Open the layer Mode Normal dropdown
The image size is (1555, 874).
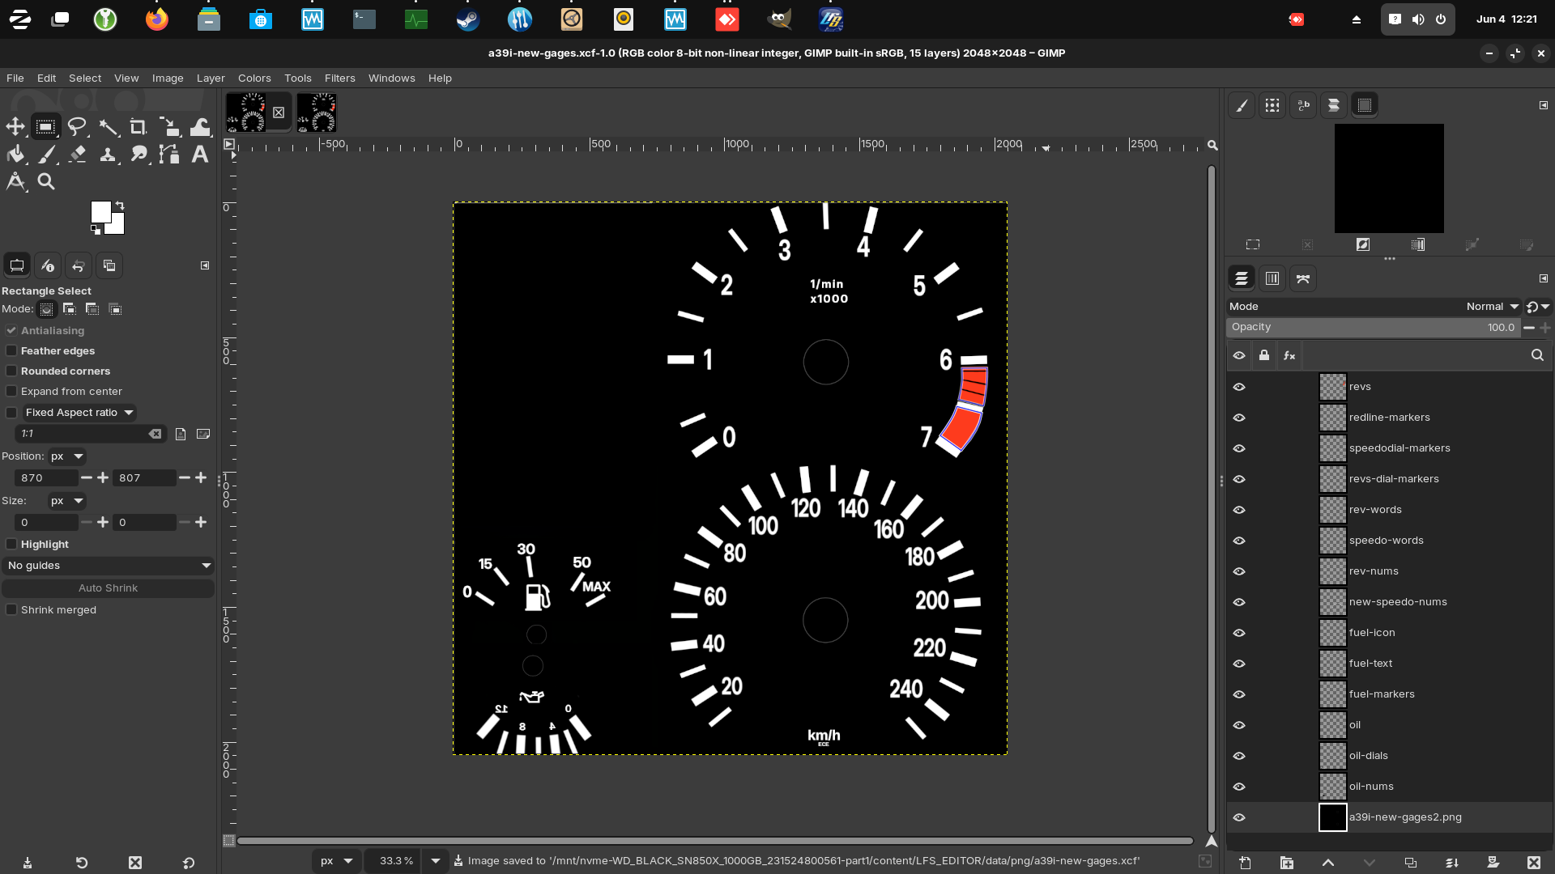coord(1492,307)
